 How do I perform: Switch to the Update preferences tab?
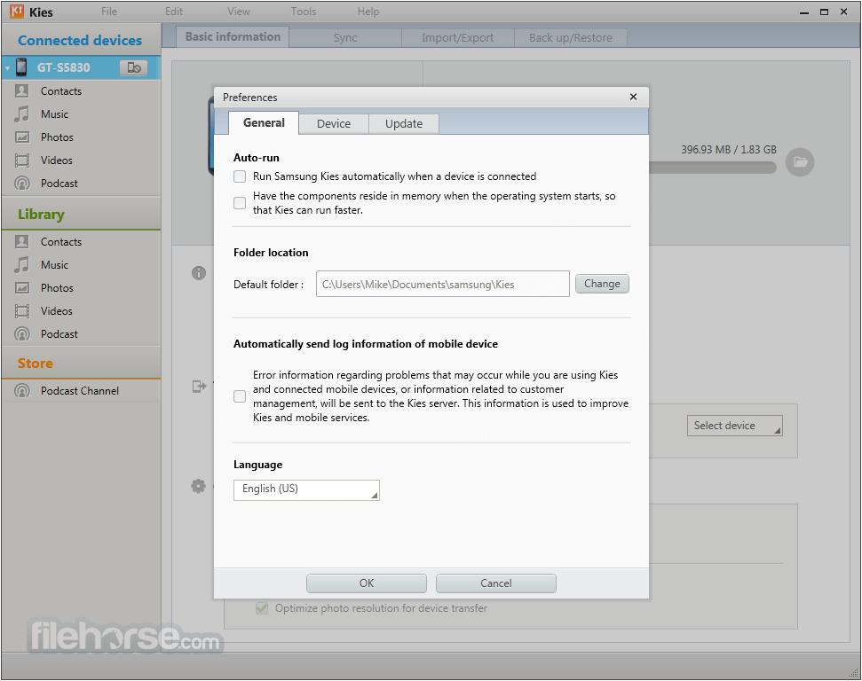[404, 123]
